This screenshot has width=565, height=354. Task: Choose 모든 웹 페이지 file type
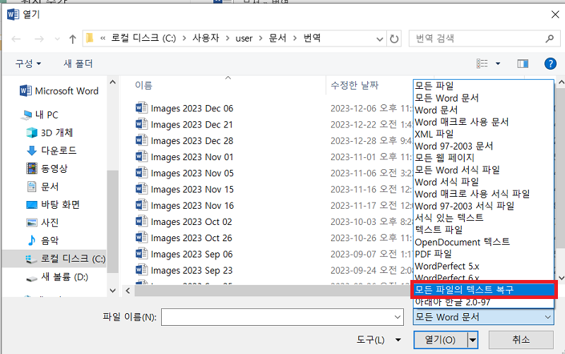pyautogui.click(x=483, y=157)
